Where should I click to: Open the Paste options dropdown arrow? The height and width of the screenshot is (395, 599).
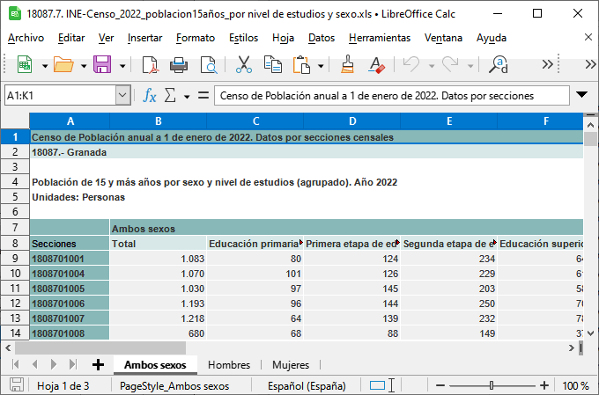[322, 64]
